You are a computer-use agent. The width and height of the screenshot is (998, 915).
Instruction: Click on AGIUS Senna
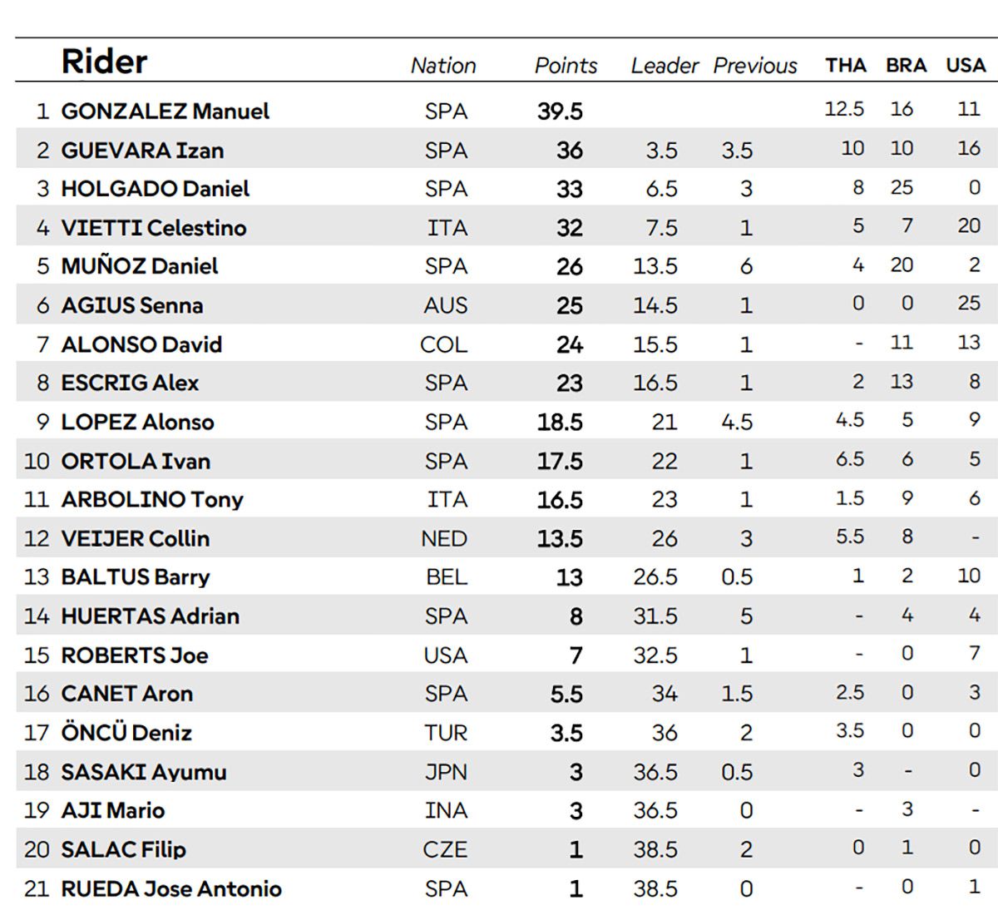[x=132, y=305]
